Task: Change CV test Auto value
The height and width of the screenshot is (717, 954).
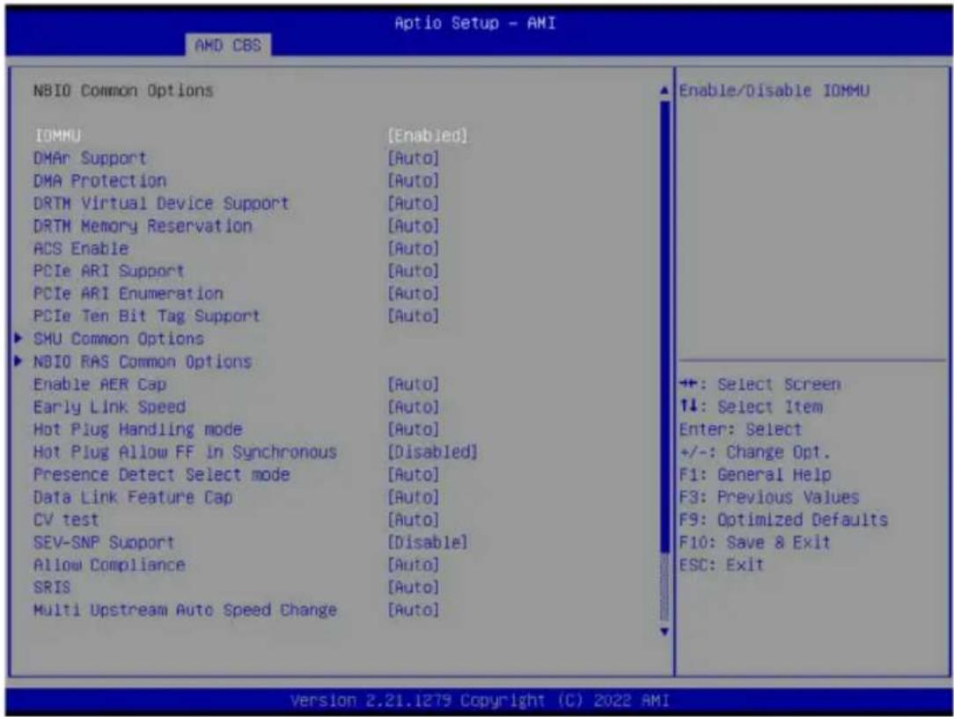Action: [x=413, y=520]
